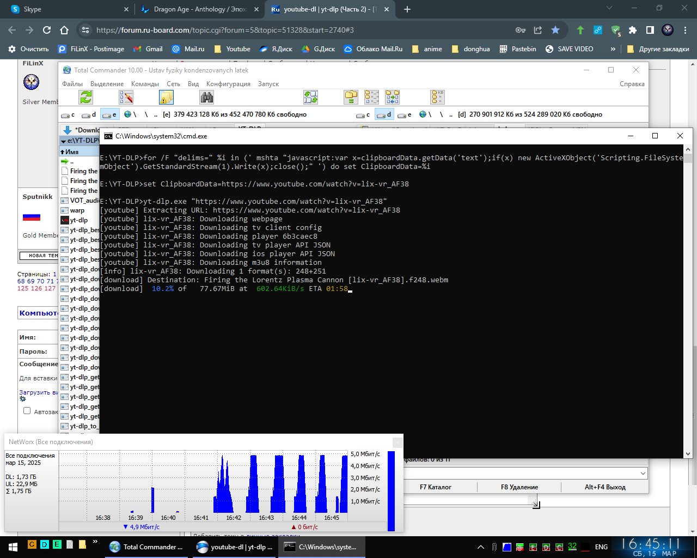Open the e:\YT-DLP path dropdown arrow

(64, 141)
